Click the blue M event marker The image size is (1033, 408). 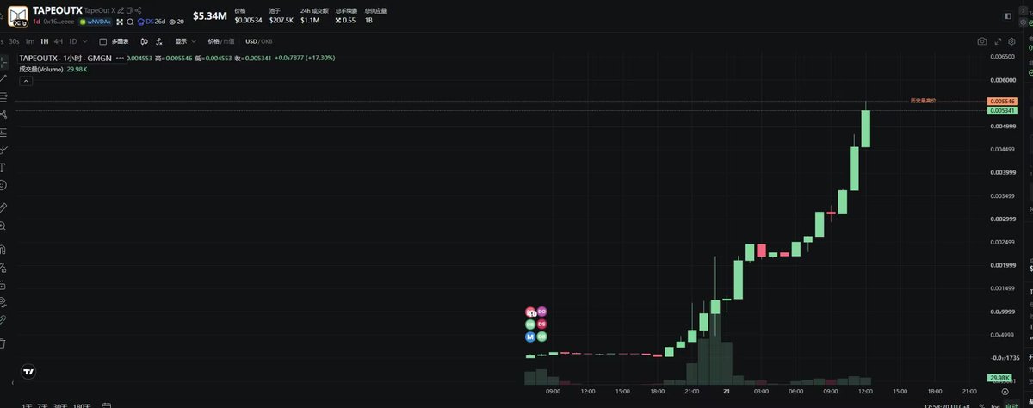click(530, 337)
